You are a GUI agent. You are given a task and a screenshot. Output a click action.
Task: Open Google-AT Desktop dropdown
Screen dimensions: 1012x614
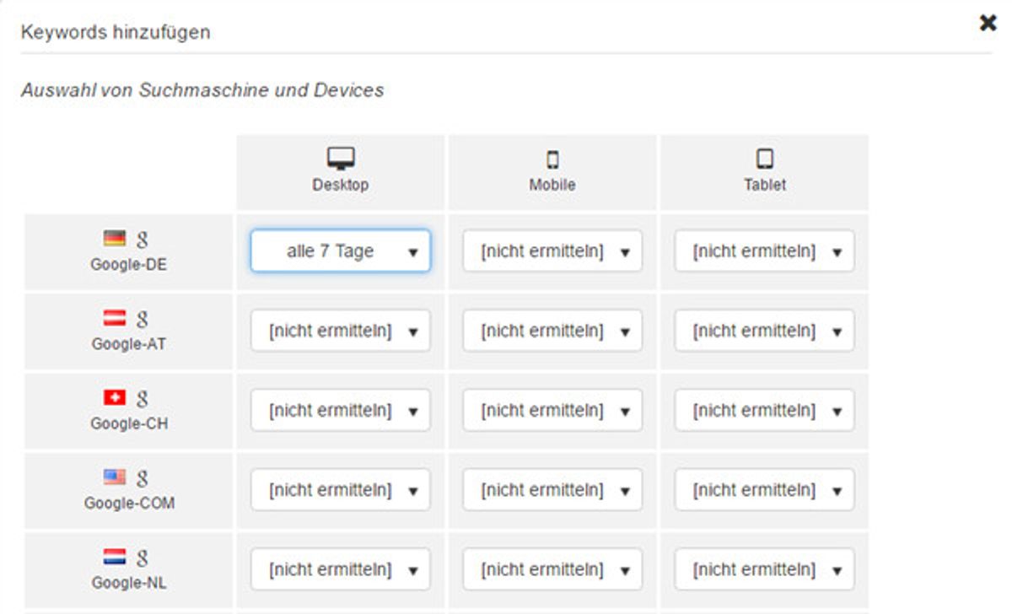pos(341,331)
